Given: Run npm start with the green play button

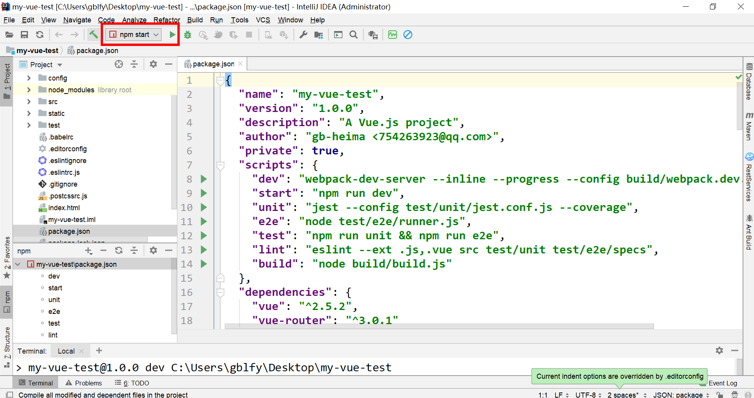Looking at the screenshot, I should (172, 35).
